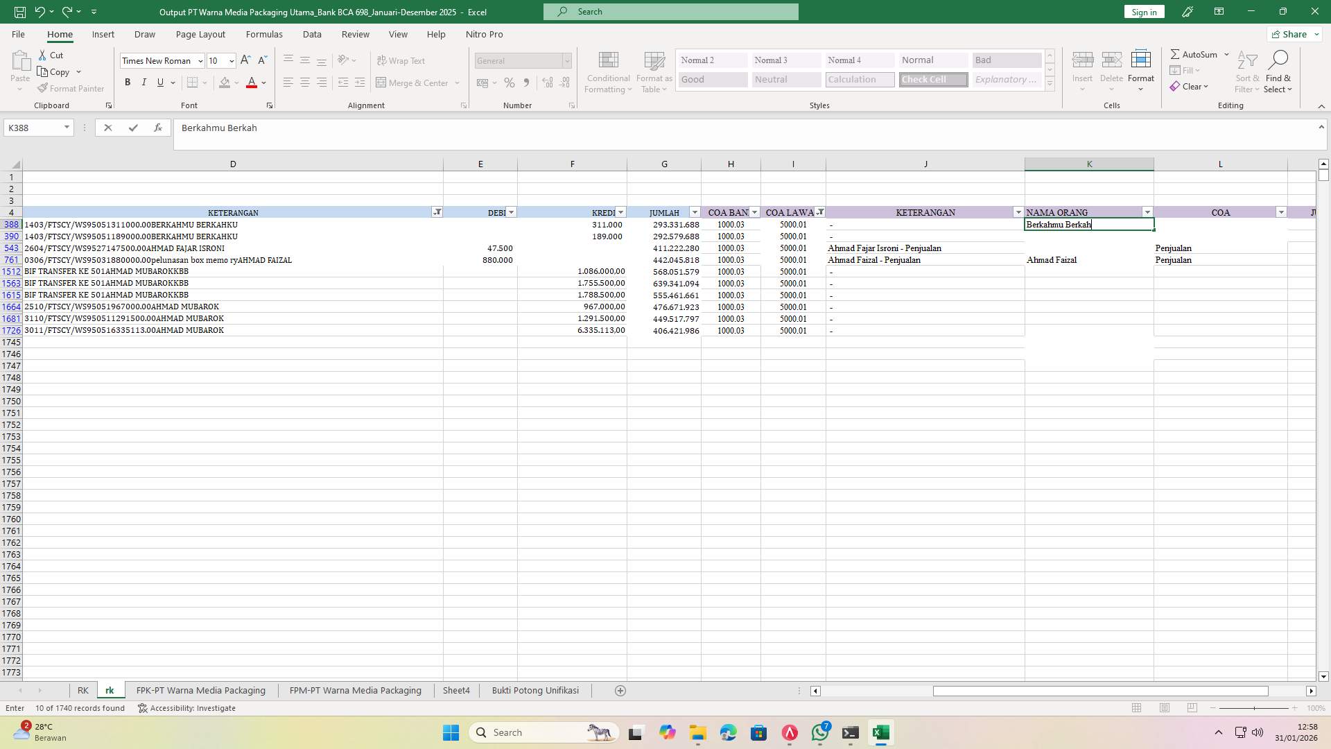The height and width of the screenshot is (749, 1331).
Task: Click the Sign in button
Action: coord(1143,11)
